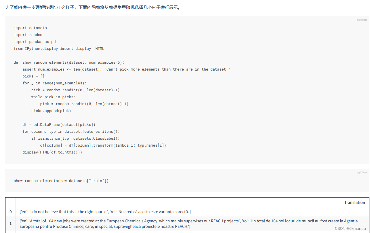Click the 'df = pd.DataFrame(dataset[picks])' line
The height and width of the screenshot is (233, 370).
(x=59, y=125)
